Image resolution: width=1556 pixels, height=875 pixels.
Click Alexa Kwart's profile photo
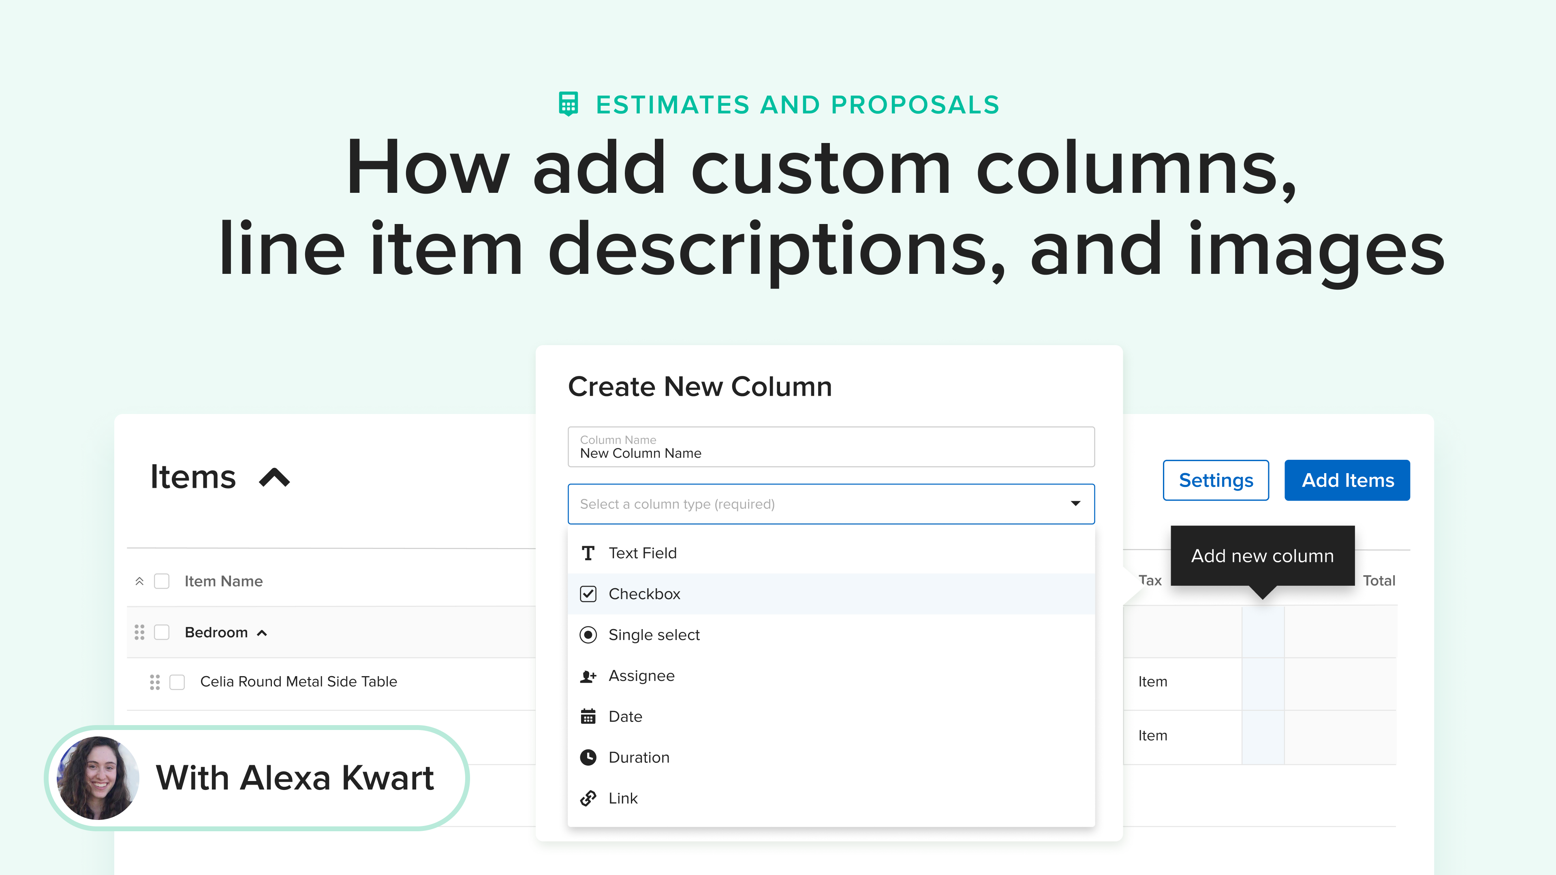[98, 778]
